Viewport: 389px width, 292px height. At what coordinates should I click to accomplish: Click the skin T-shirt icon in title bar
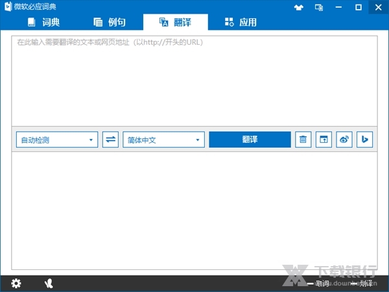click(x=298, y=7)
